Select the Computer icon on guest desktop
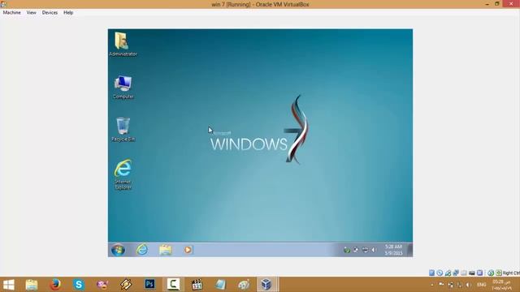The image size is (520, 292). [x=123, y=87]
